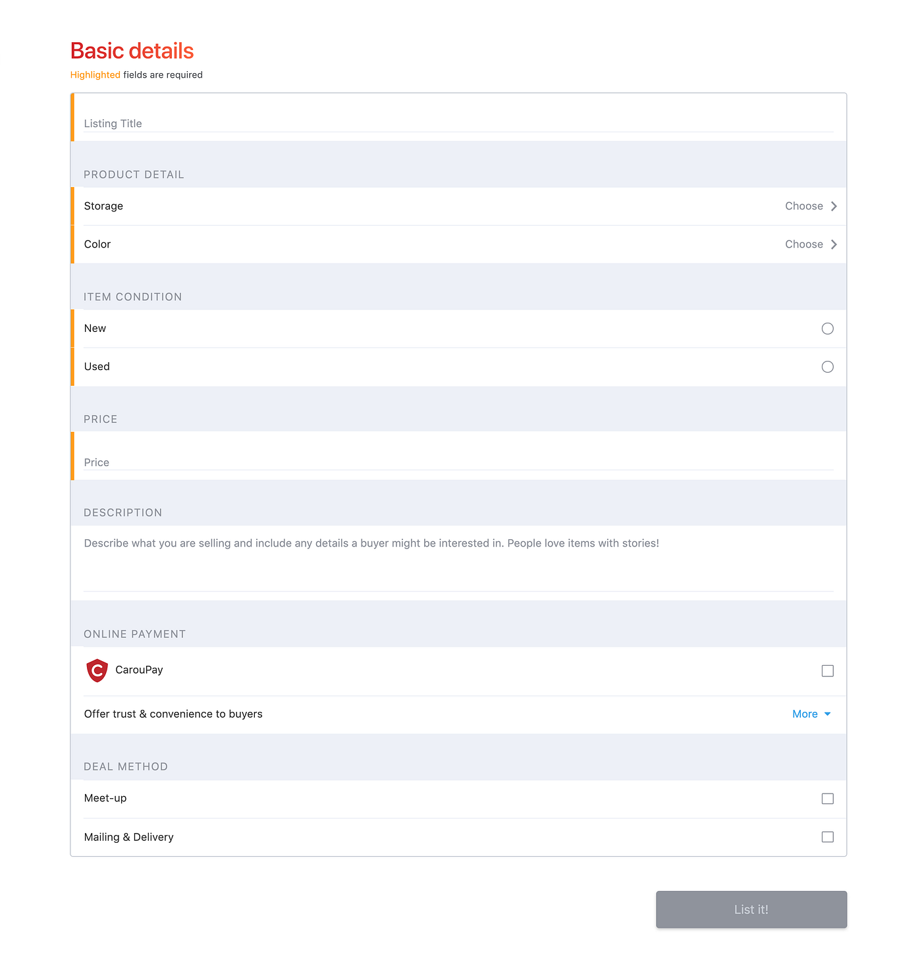This screenshot has height=966, width=922.
Task: Click the red CarouPay shield icon
Action: (97, 670)
